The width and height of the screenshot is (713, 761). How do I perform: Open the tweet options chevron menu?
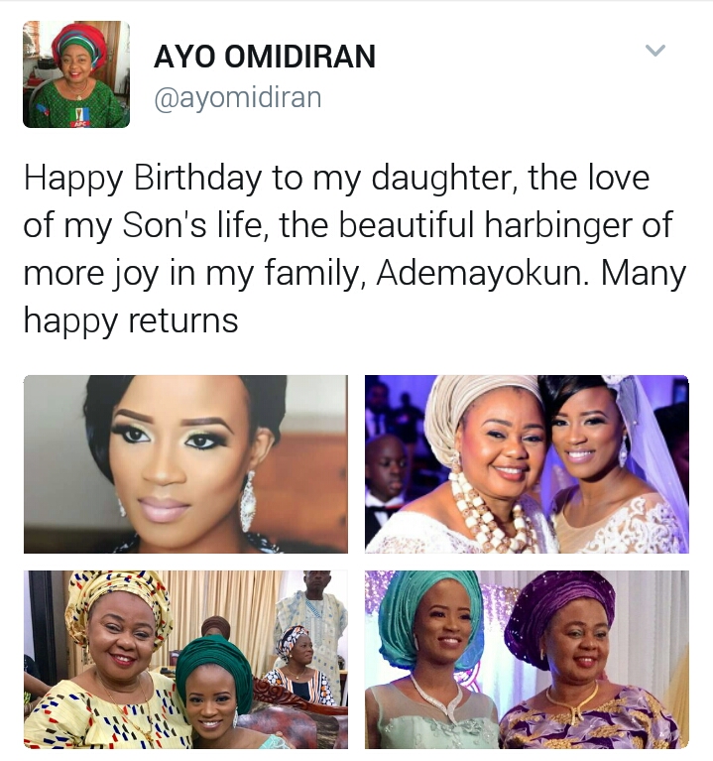[x=655, y=50]
